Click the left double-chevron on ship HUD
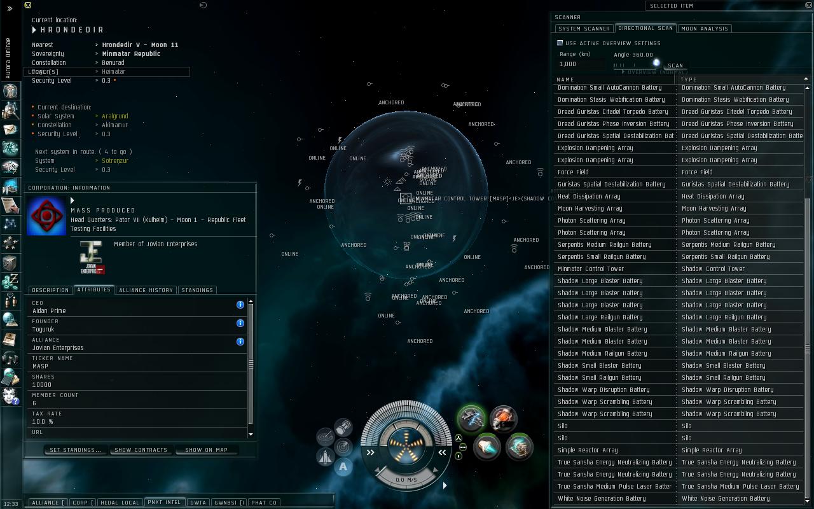The width and height of the screenshot is (814, 509). [371, 452]
